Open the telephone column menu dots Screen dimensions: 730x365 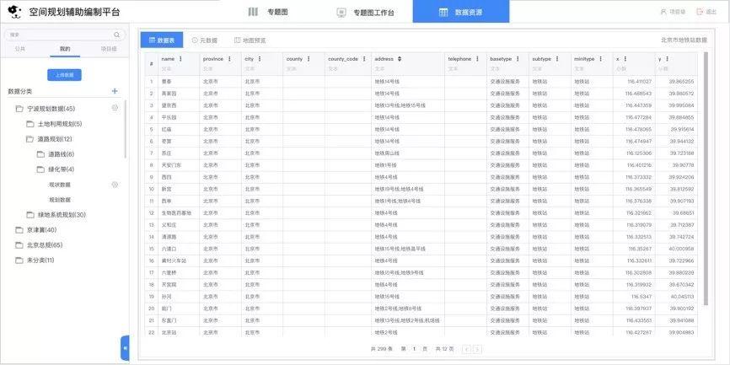pos(478,59)
